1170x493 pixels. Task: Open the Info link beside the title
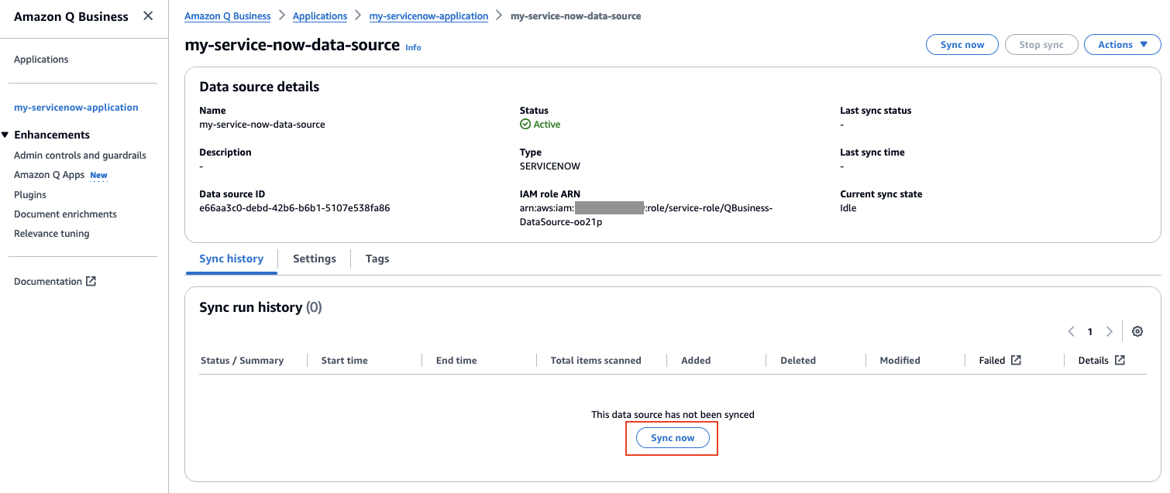pyautogui.click(x=413, y=47)
